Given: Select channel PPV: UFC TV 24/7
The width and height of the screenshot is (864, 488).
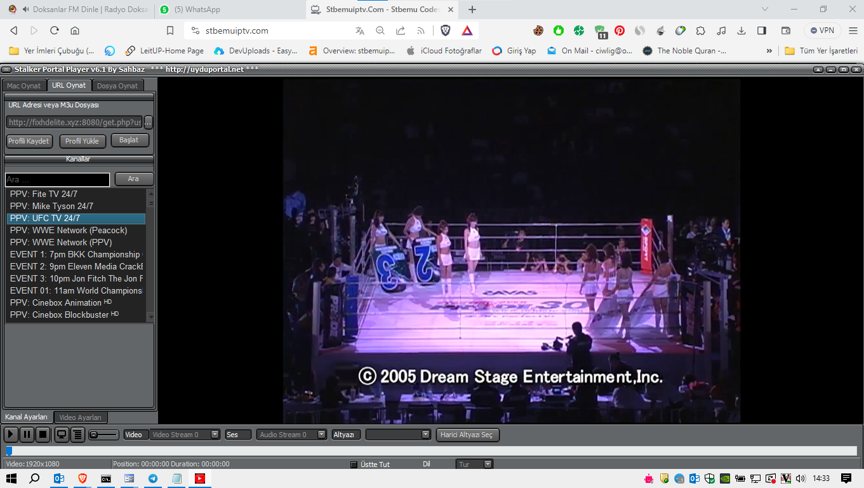Looking at the screenshot, I should [76, 219].
